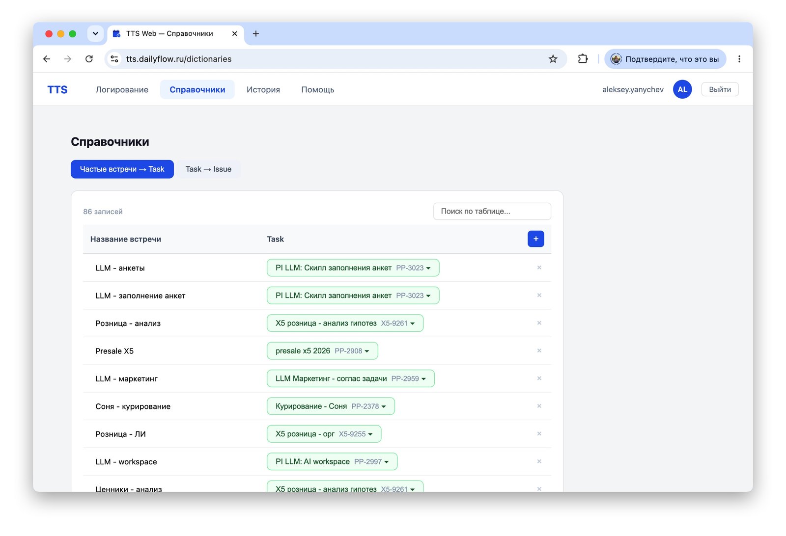The image size is (786, 536).
Task: Open the Chrome three-dot menu
Action: point(739,59)
